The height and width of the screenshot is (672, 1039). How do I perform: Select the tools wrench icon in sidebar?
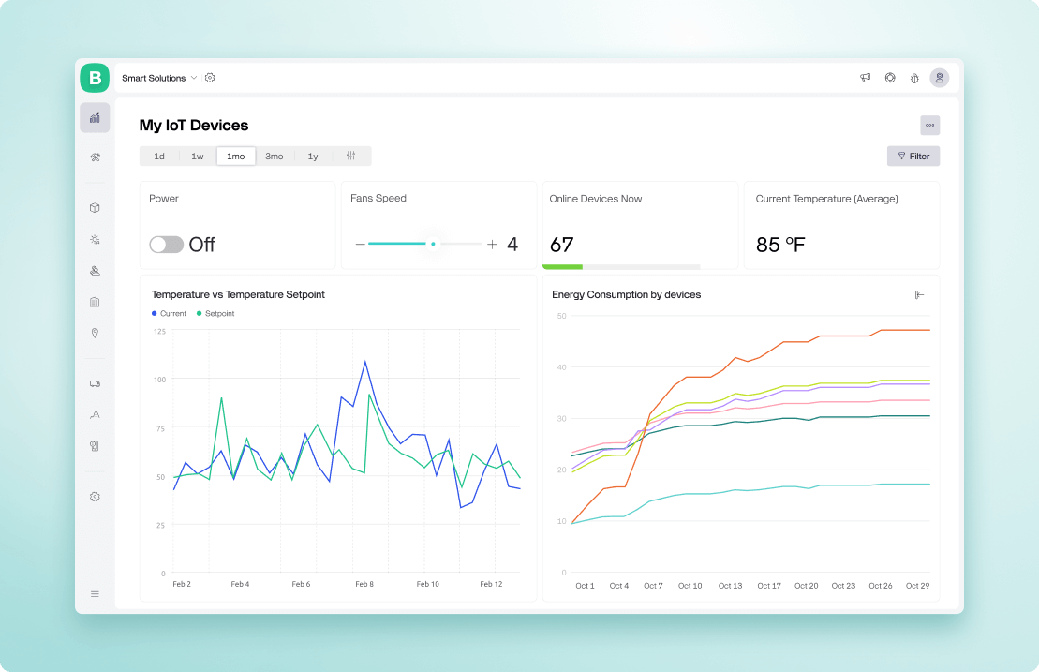point(95,157)
